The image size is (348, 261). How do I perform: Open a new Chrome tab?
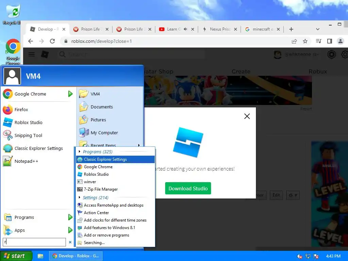click(291, 29)
